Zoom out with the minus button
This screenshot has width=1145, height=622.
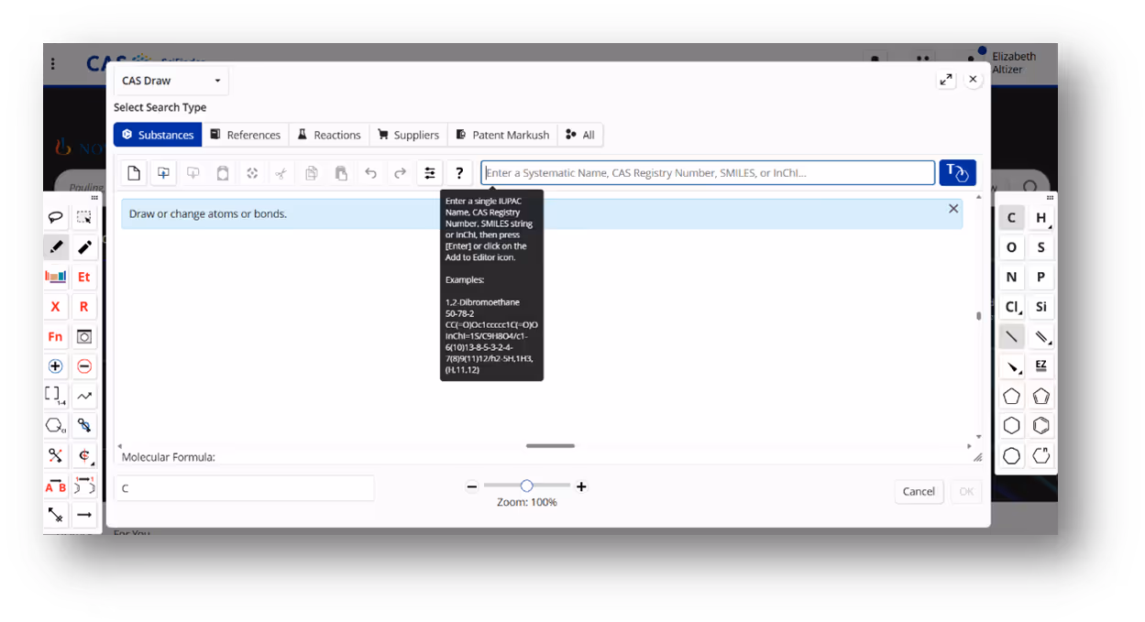coord(472,486)
